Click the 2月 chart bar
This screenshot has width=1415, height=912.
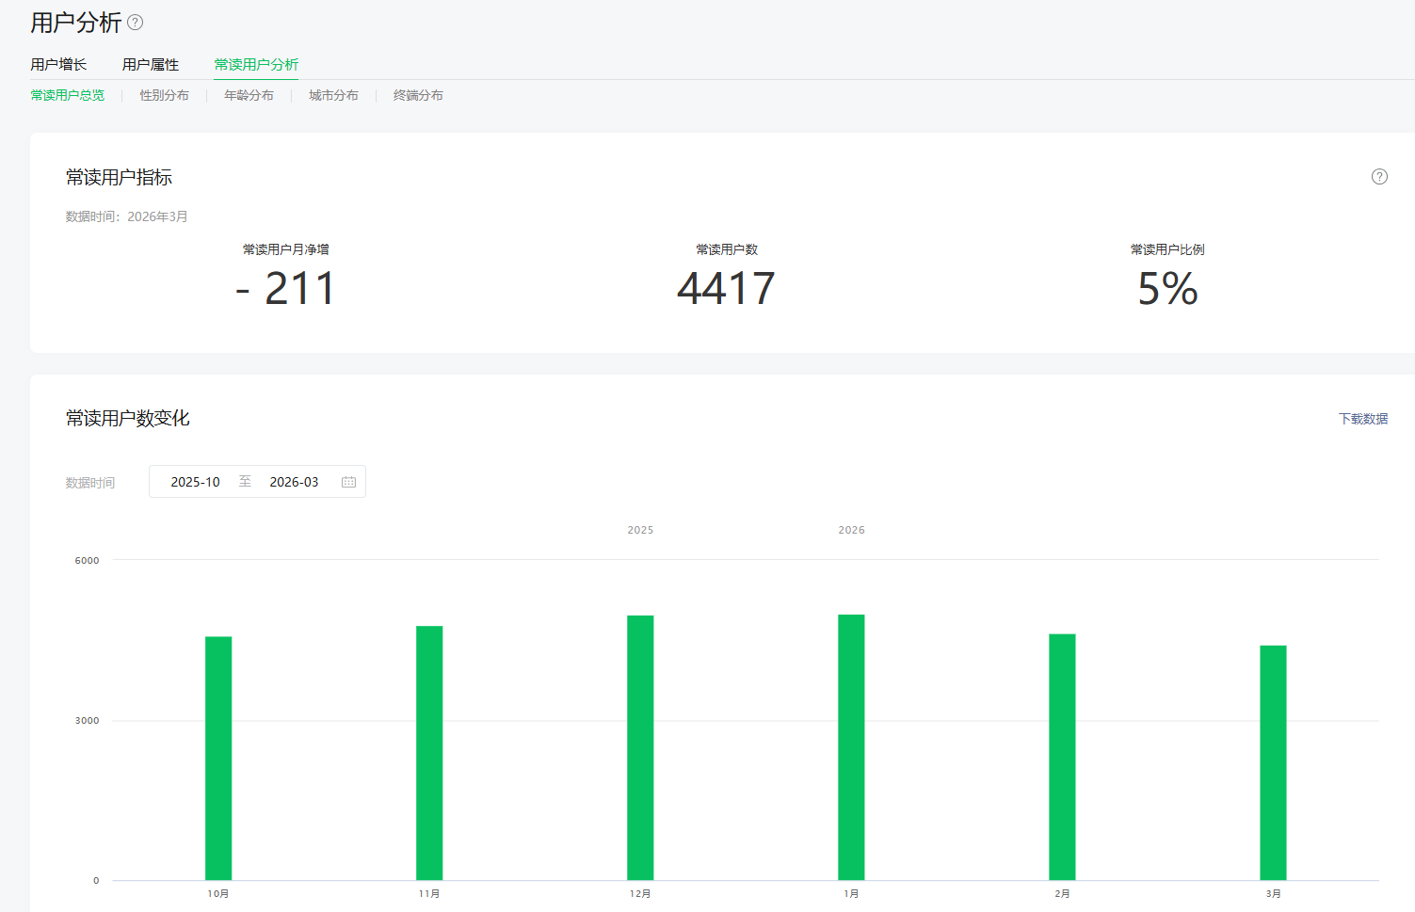(1062, 757)
